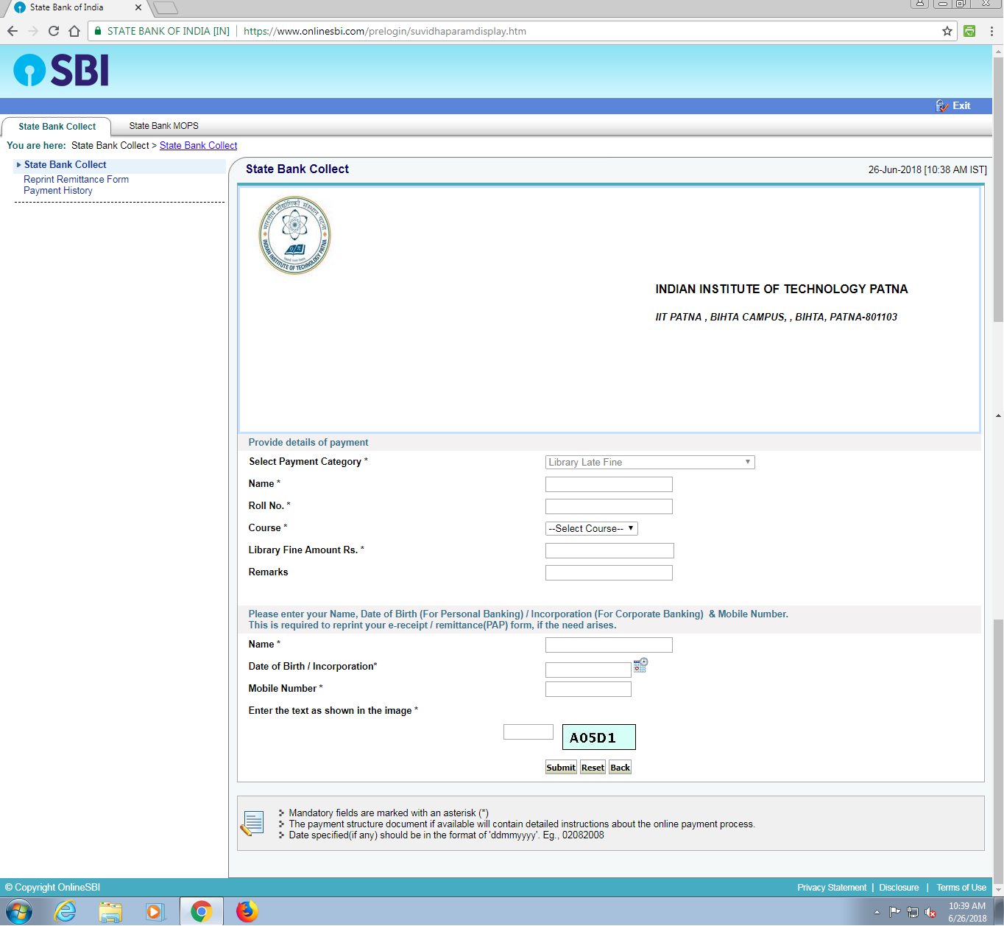Open Disclosure footer link
Image resolution: width=1004 pixels, height=926 pixels.
click(899, 888)
